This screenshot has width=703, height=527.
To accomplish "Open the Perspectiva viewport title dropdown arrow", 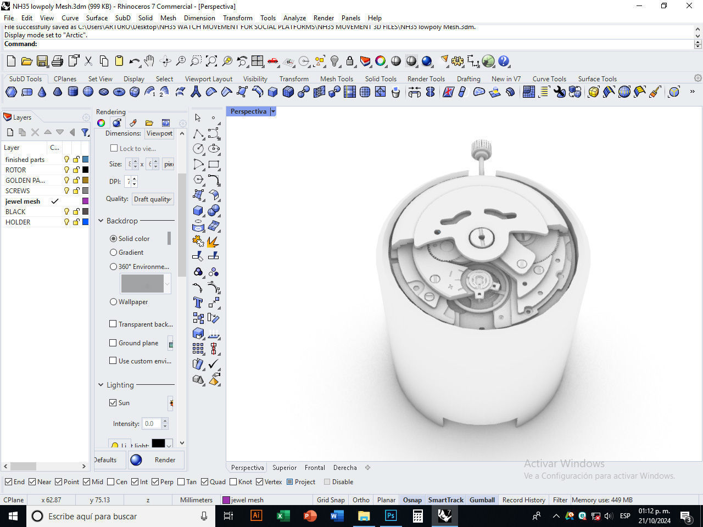I will point(273,111).
